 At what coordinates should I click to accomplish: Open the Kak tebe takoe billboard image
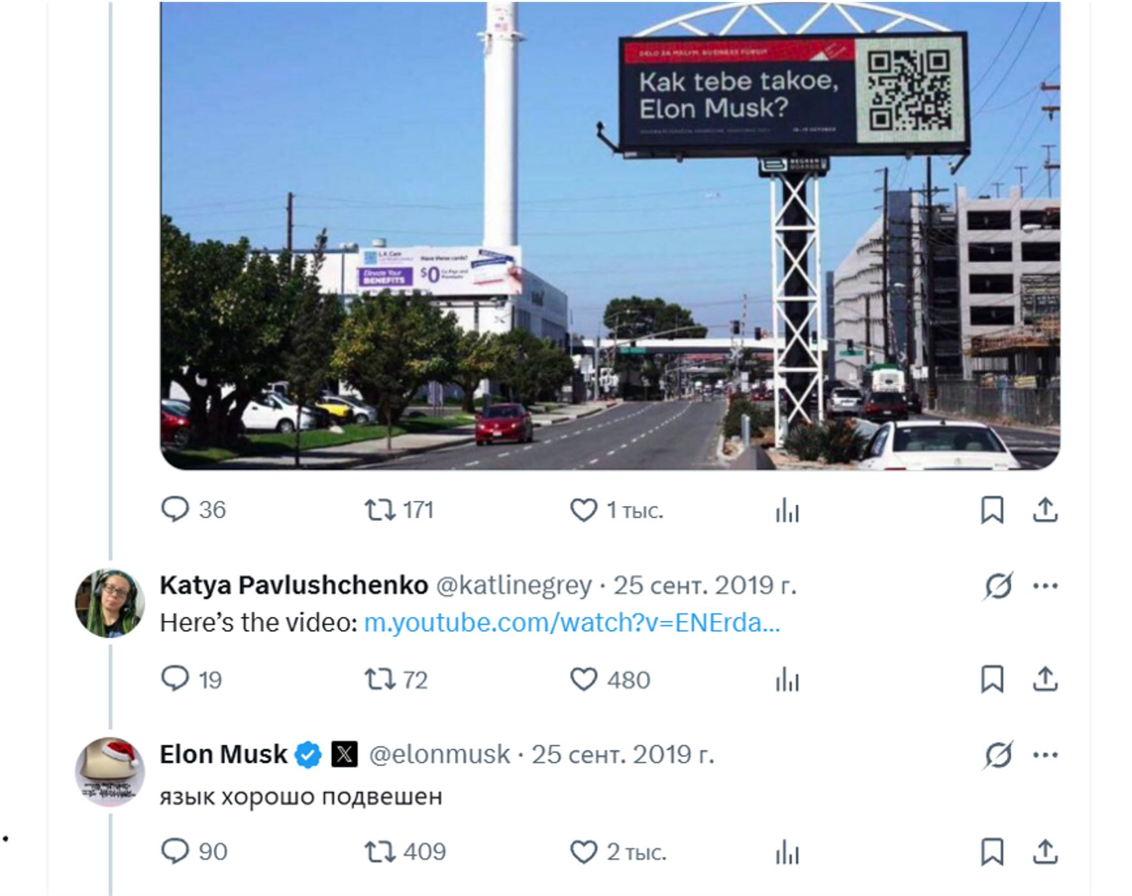[x=610, y=235]
